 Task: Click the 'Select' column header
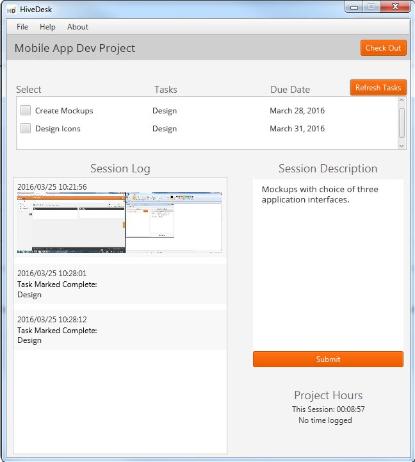[29, 90]
